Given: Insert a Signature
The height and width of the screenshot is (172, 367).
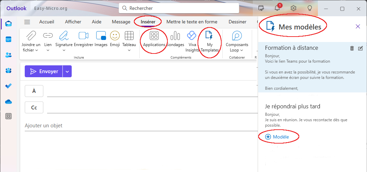Looking at the screenshot, I should pos(64,42).
